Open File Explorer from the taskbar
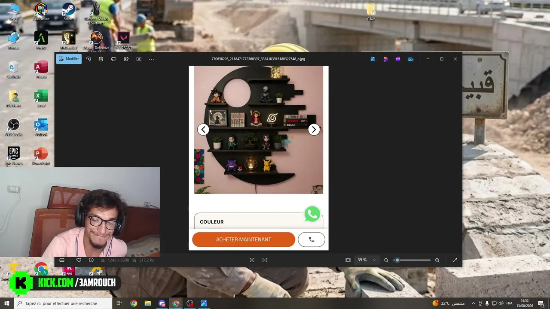The image size is (550, 309). click(x=147, y=303)
